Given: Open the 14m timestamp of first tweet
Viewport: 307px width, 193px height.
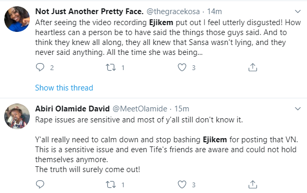Looking at the screenshot, I should pyautogui.click(x=214, y=12).
